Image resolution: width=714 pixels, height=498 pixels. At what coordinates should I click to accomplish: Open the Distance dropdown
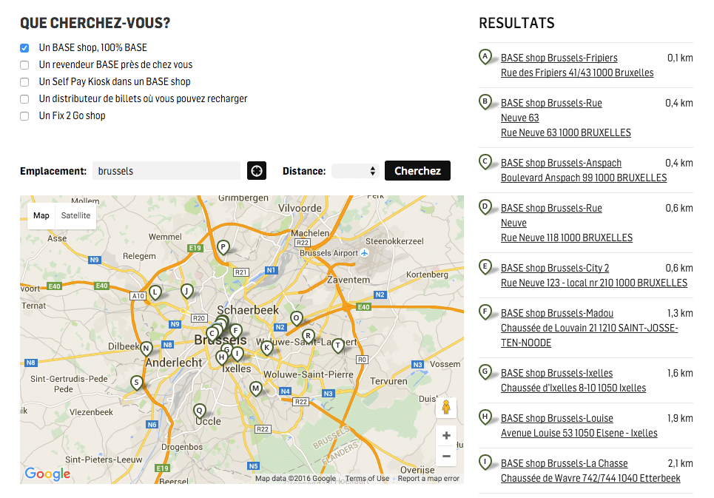pyautogui.click(x=355, y=171)
